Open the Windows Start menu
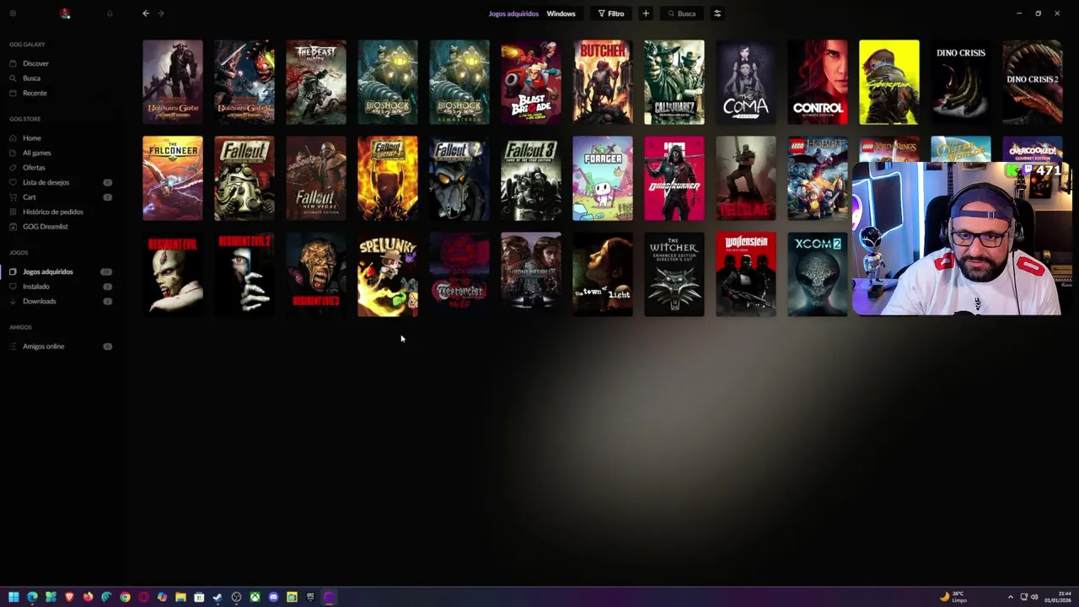Screen dimensions: 1079x607 [13, 597]
